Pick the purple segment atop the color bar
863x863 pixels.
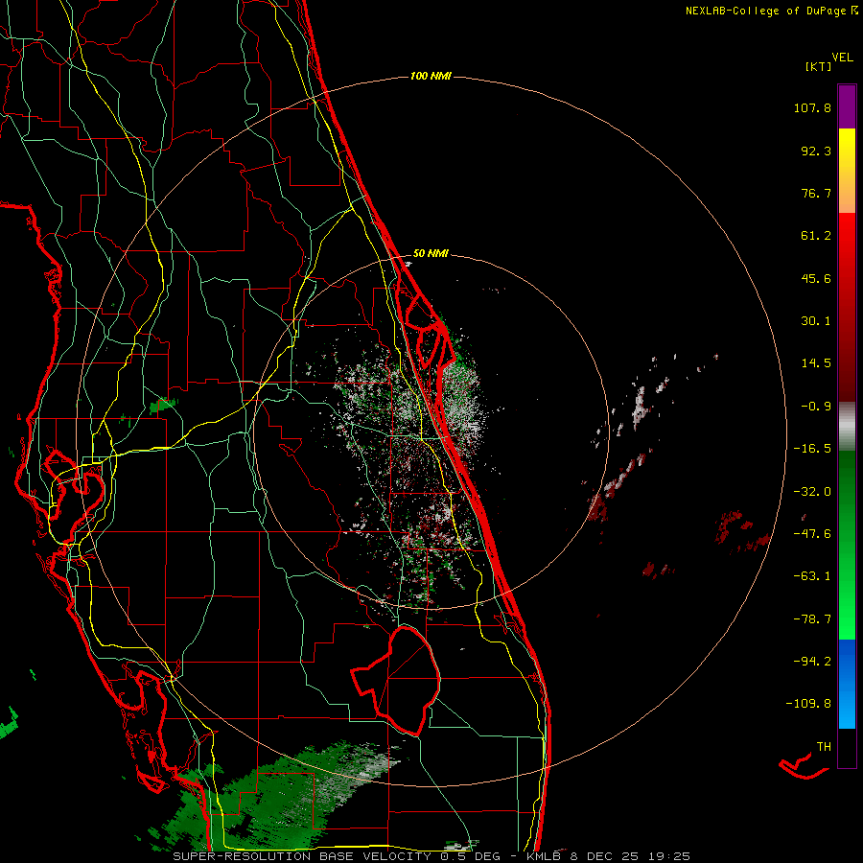847,106
